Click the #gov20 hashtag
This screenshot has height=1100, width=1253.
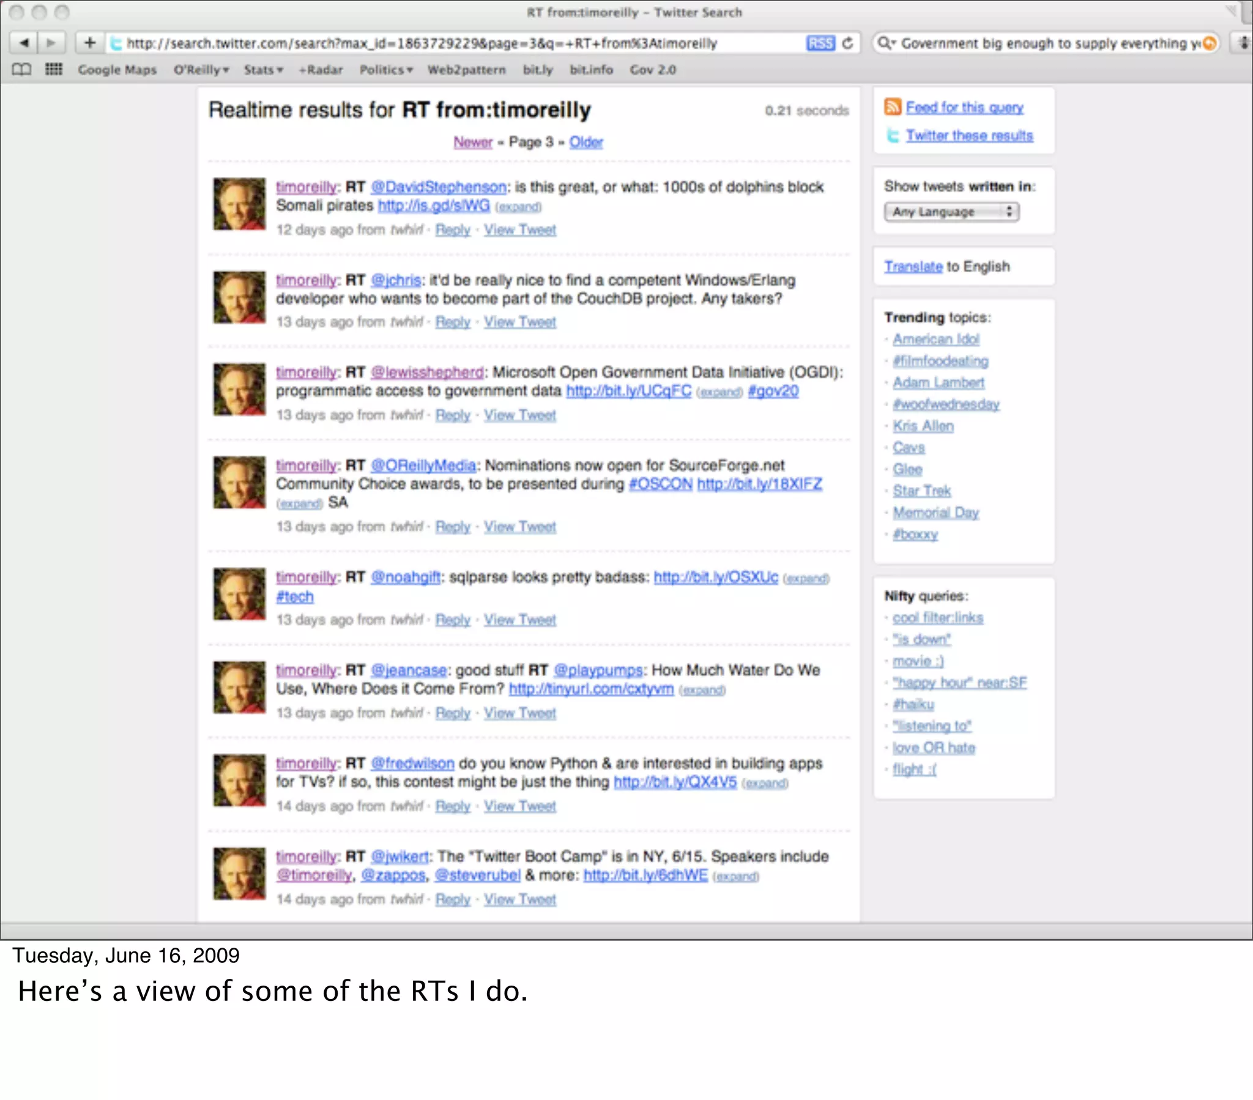pyautogui.click(x=773, y=390)
